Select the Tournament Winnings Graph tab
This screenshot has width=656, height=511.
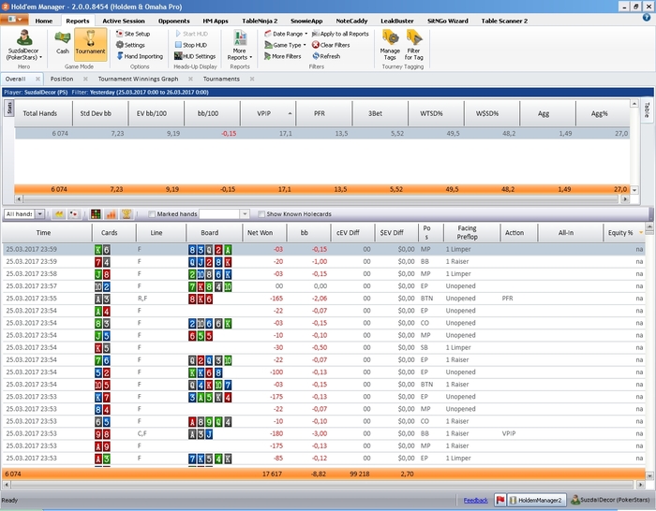point(138,79)
